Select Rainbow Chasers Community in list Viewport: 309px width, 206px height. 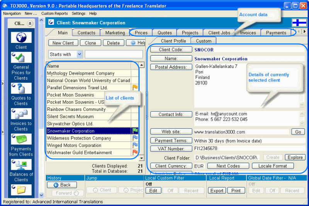(x=89, y=109)
